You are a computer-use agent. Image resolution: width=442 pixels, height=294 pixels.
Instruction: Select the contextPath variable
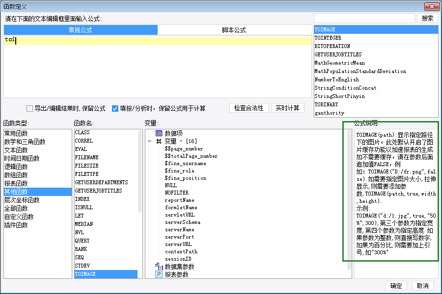pyautogui.click(x=181, y=251)
